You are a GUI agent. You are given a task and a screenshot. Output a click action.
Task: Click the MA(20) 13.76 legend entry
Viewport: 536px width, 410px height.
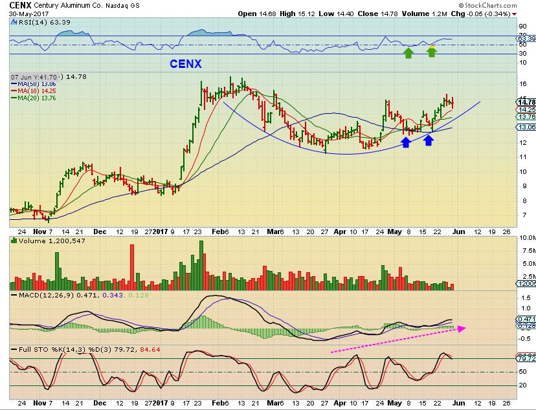pos(34,98)
